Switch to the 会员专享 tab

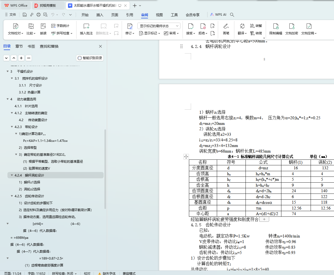[193, 15]
